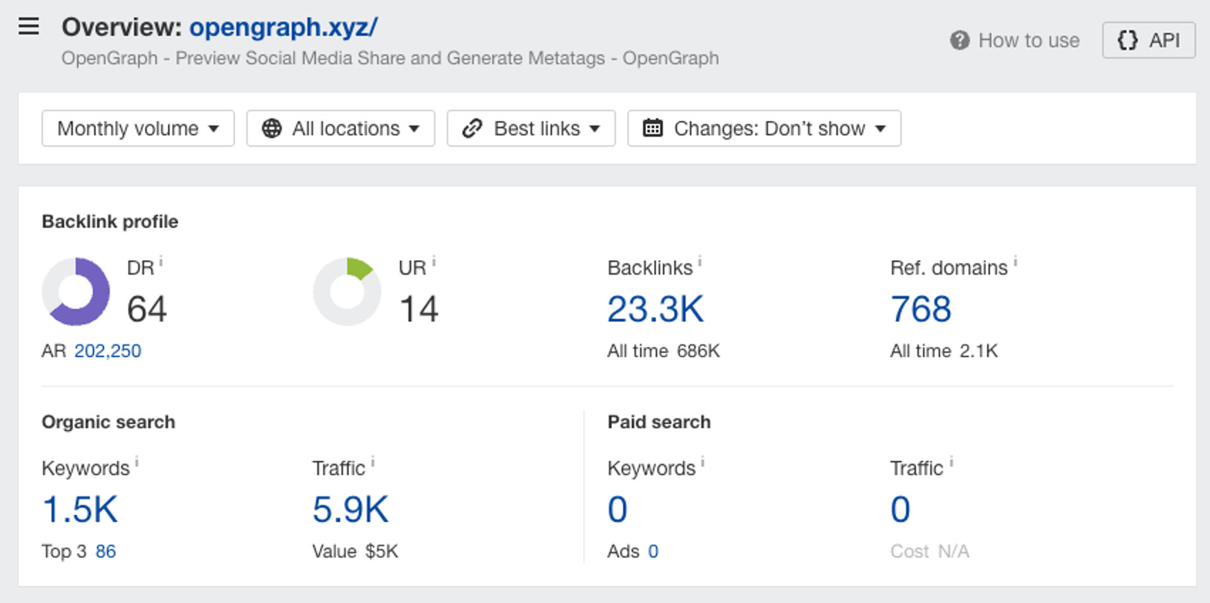Click Organic search Traffic info icon
Screen dimensions: 1210x603
tap(372, 462)
